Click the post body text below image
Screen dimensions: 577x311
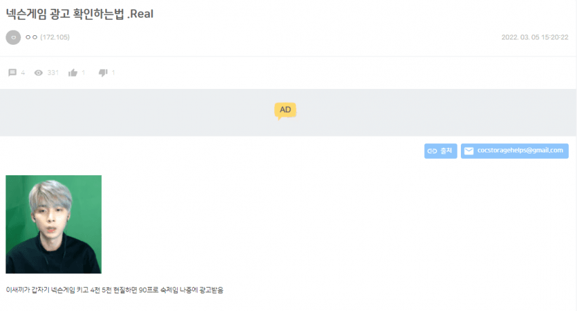(x=115, y=290)
